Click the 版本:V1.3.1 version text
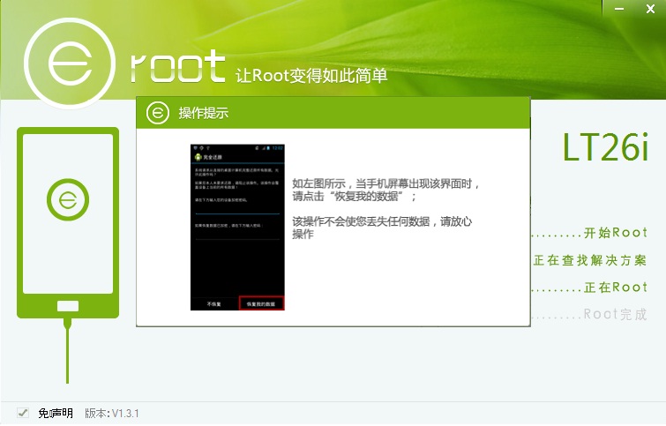The height and width of the screenshot is (426, 666). click(x=112, y=414)
